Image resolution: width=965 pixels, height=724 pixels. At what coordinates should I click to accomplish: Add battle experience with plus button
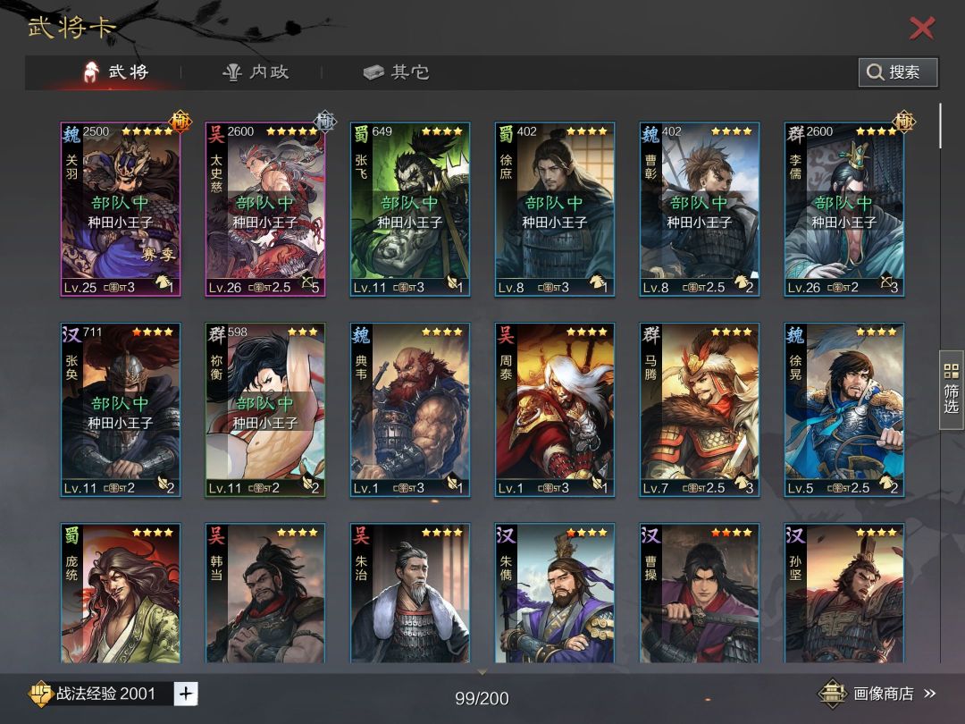point(186,694)
